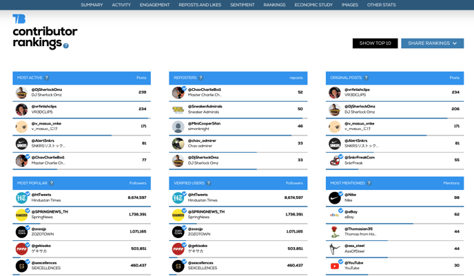474x276 pixels.
Task: Open @v_masuo_vnke avatar in Most Active
Action: (21, 127)
